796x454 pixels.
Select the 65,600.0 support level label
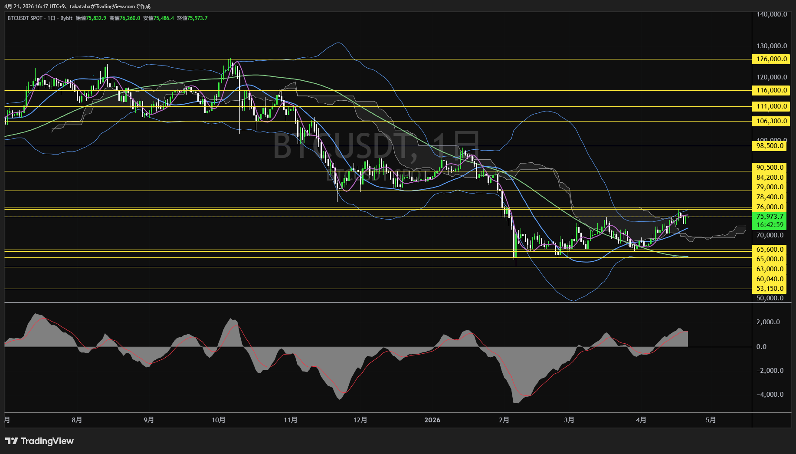[x=770, y=250]
